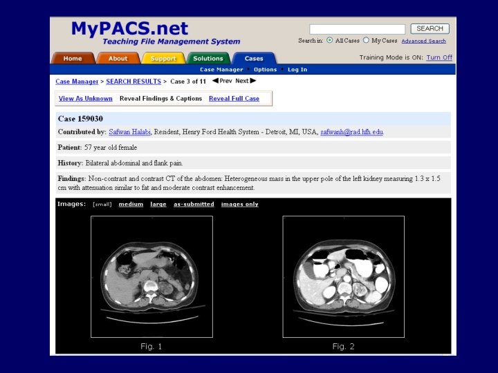Click the Fig. 2 caption
The image size is (498, 373).
click(343, 346)
